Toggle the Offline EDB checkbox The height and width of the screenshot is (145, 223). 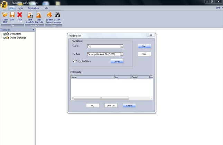[x=4, y=34]
